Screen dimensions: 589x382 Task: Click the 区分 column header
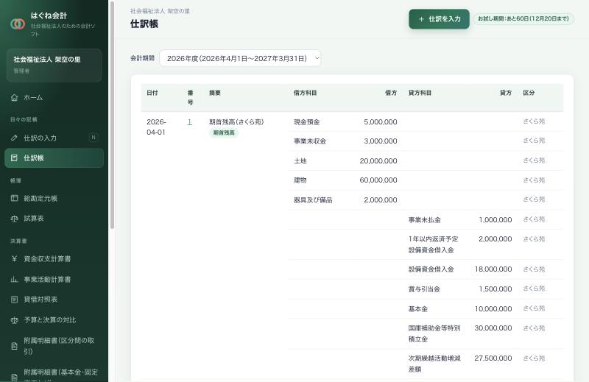click(x=529, y=93)
